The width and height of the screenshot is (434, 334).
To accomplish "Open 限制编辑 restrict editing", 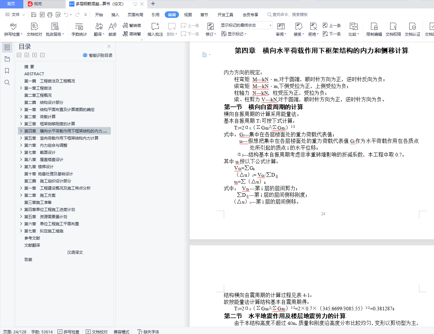I will tap(374, 29).
